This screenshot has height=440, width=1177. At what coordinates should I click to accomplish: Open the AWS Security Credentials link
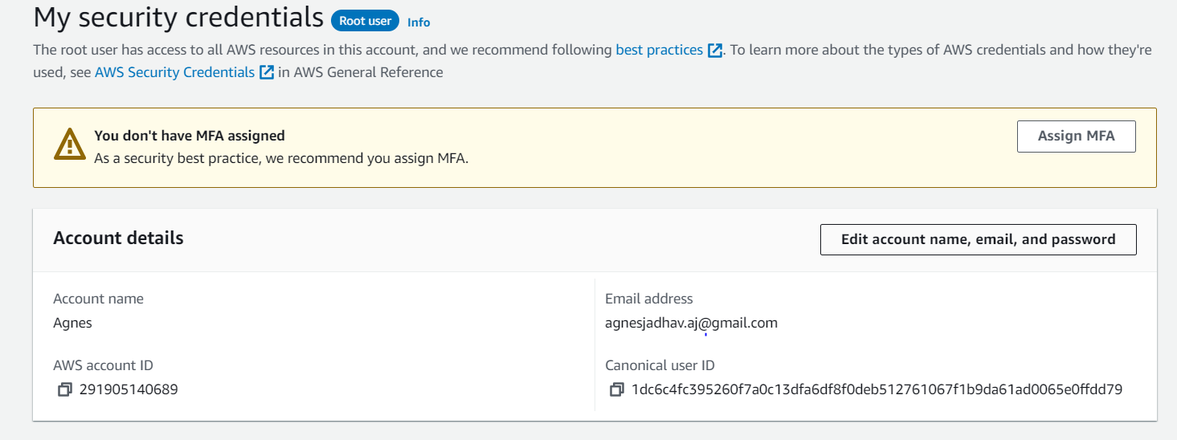click(x=174, y=72)
